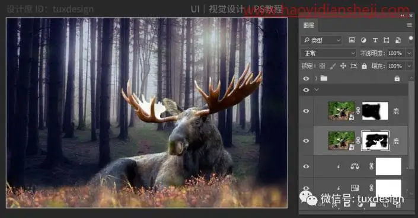Switch to the 图层 tab
418x218 pixels.
(x=309, y=25)
